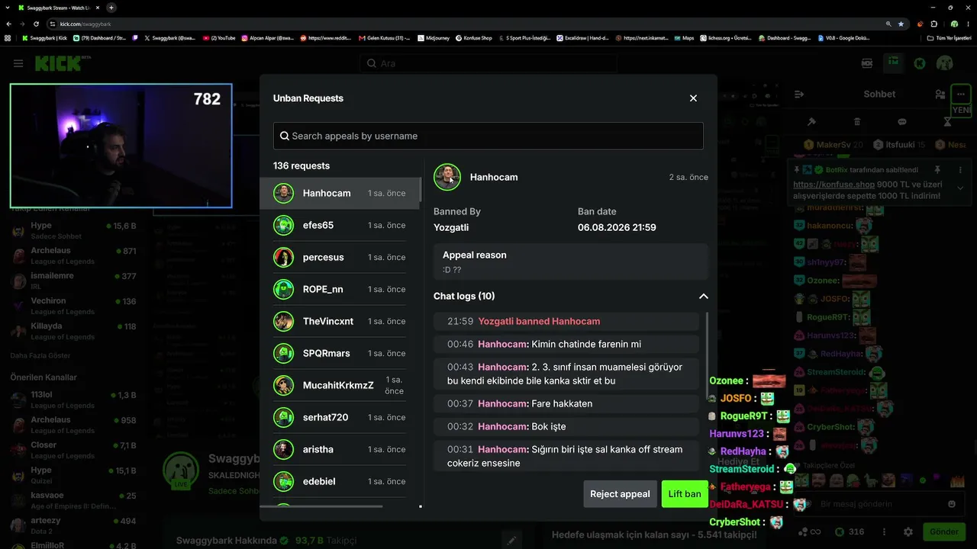Click the KICK box icon in header
Viewport: 977px width, 549px height.
pyautogui.click(x=867, y=63)
